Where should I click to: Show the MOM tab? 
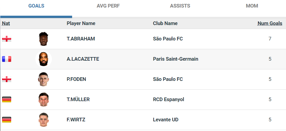(252, 6)
